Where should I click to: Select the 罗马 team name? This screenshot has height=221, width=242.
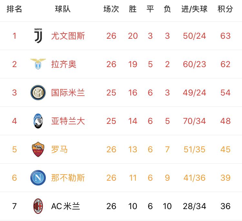[x=59, y=149]
